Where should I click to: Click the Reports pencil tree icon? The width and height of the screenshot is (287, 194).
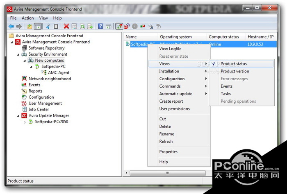coord(24,91)
